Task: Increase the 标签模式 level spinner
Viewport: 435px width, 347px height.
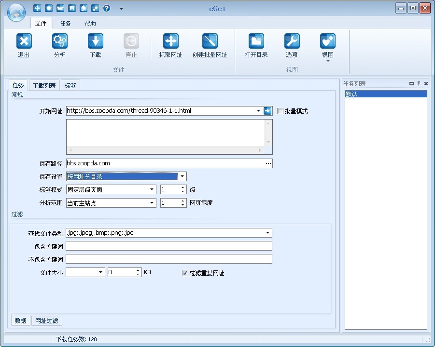Action: tap(182, 187)
